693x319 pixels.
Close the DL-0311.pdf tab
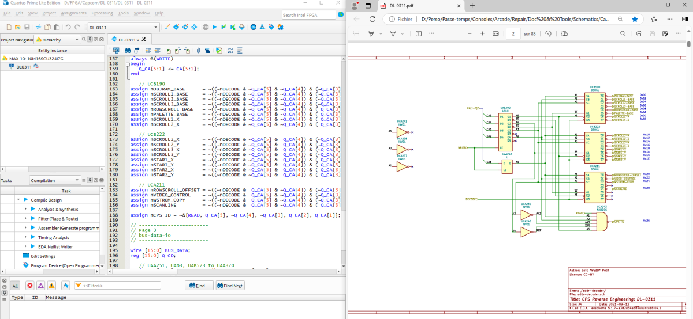[x=459, y=6]
